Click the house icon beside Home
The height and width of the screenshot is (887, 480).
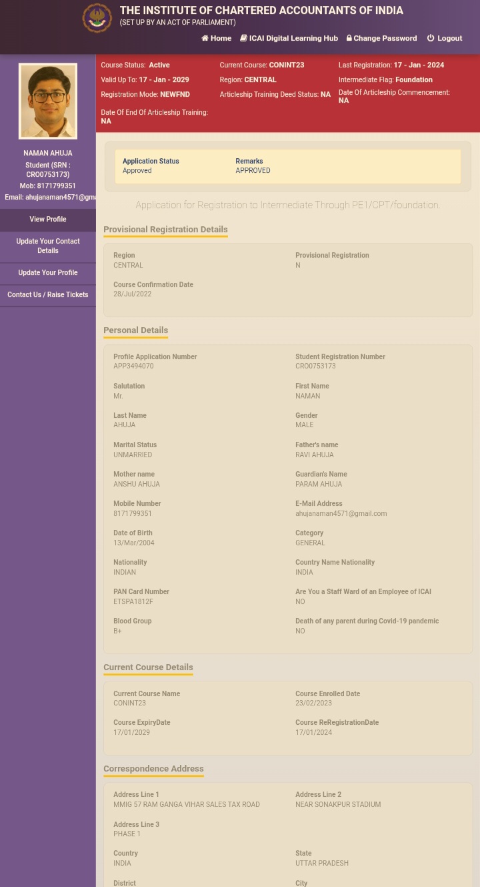[205, 39]
